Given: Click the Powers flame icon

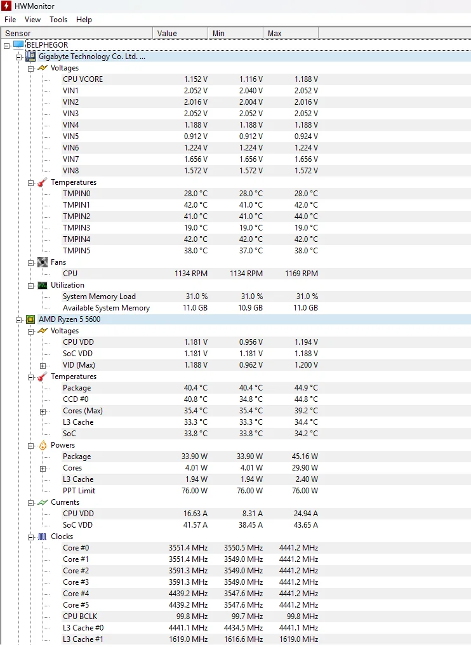Looking at the screenshot, I should tap(43, 445).
